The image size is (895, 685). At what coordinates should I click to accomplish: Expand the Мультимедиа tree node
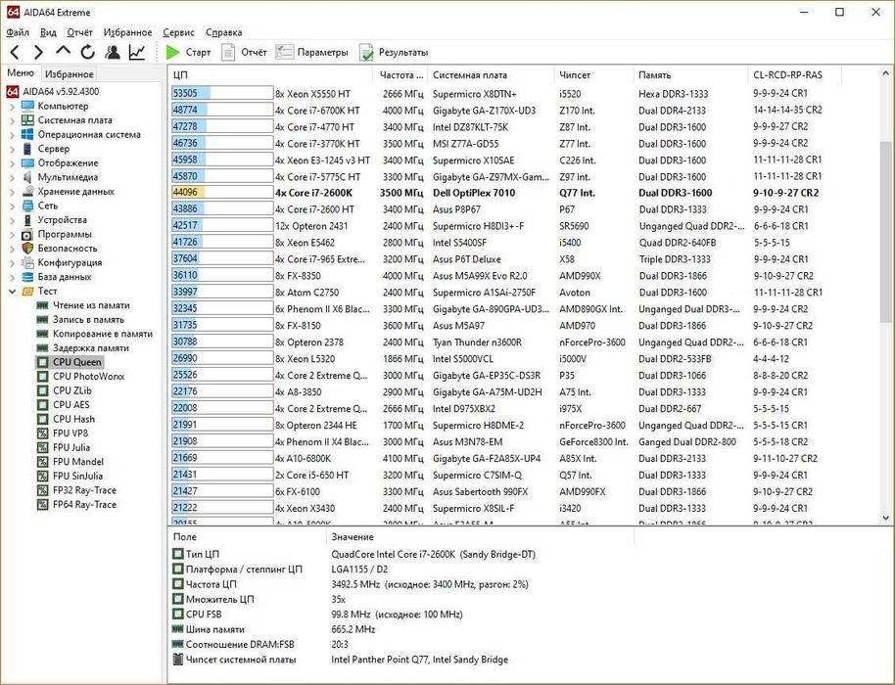tap(13, 177)
